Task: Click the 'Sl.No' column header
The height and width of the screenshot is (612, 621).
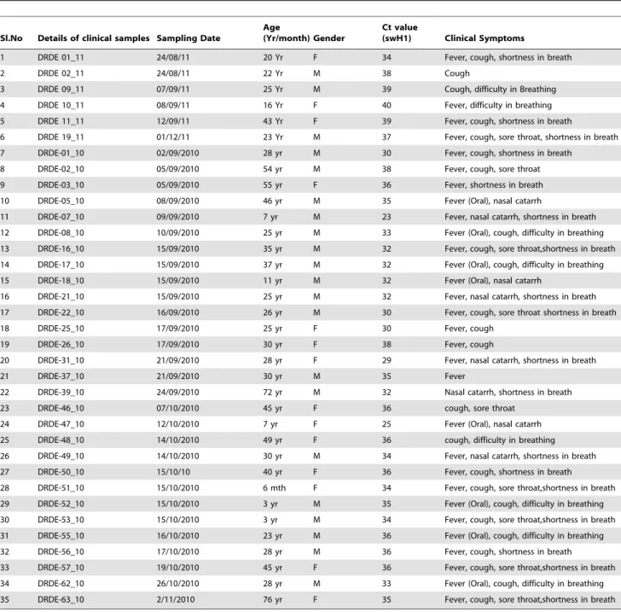Action: 11,38
